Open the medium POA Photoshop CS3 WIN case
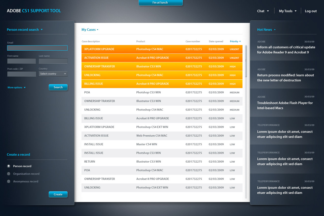Screen dimensions: 324x216 162,92
